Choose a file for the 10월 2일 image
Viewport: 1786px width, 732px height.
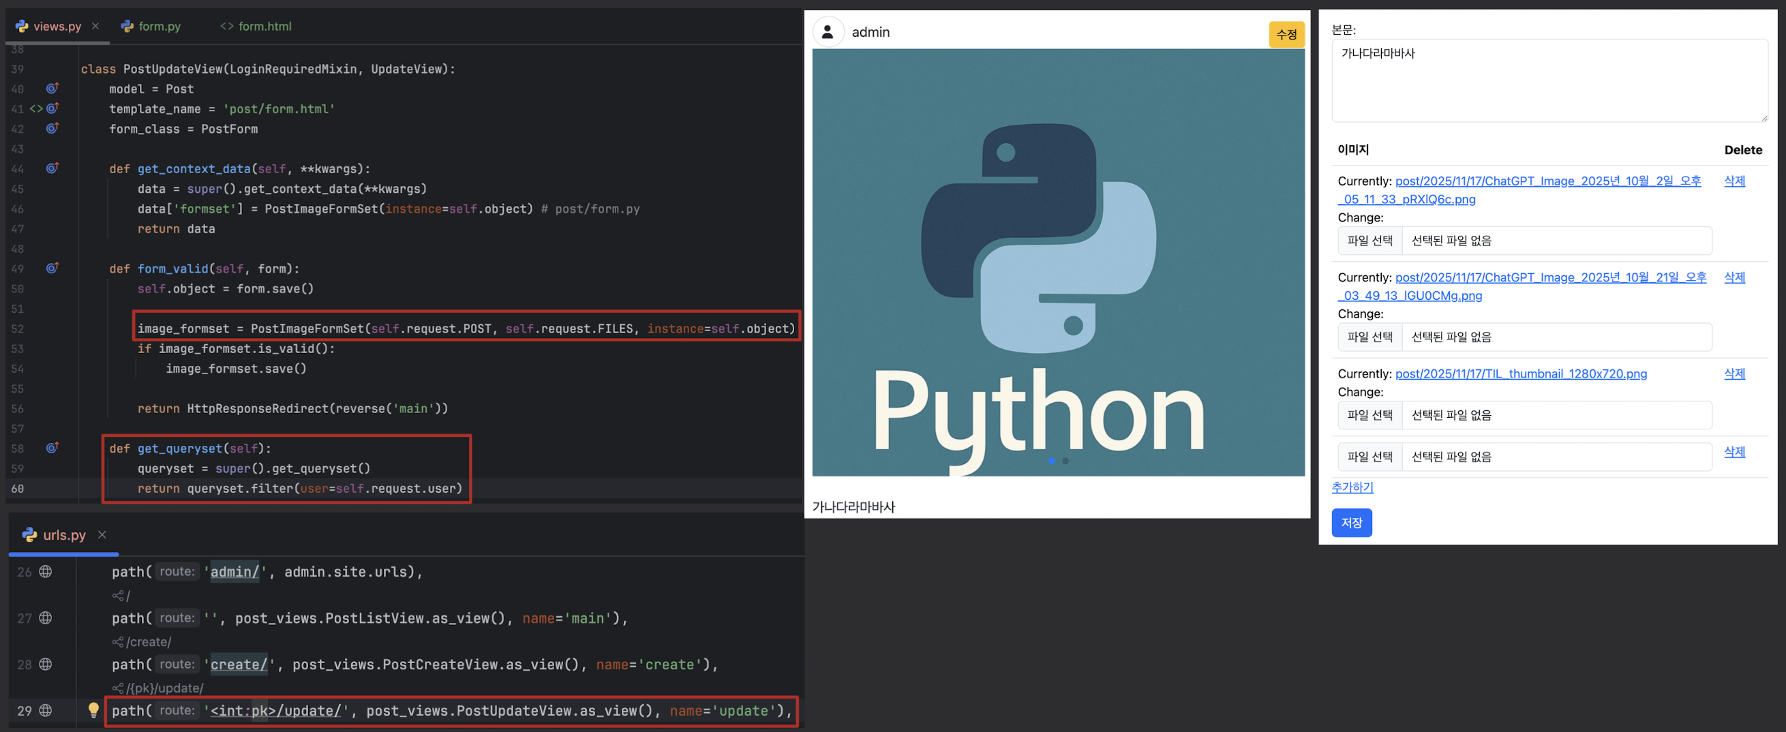(1370, 241)
